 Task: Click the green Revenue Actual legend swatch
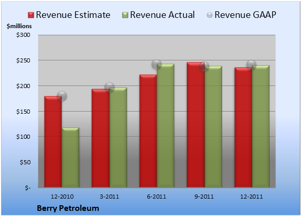click(125, 15)
